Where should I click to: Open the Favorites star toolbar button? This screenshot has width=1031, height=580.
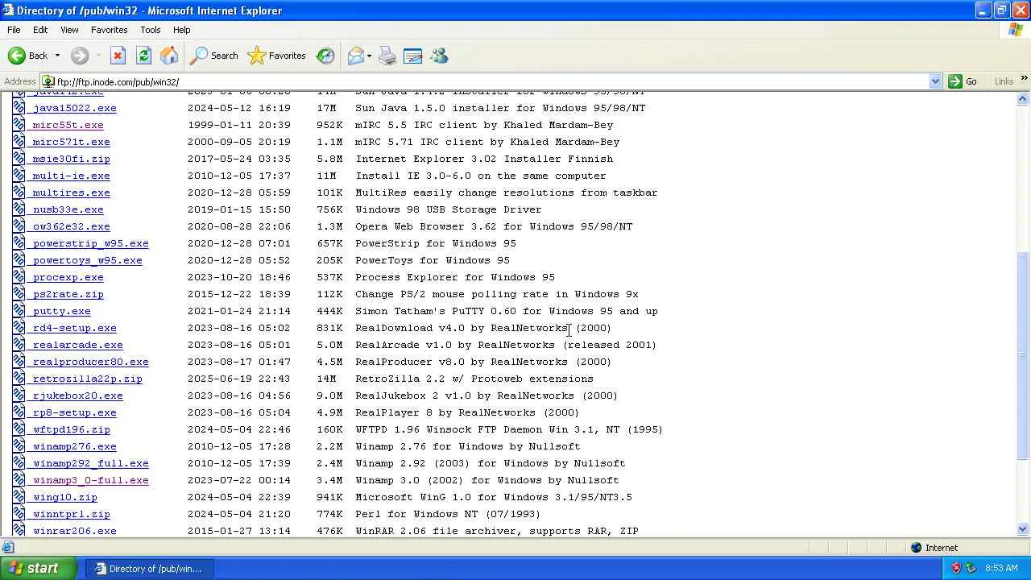(277, 56)
